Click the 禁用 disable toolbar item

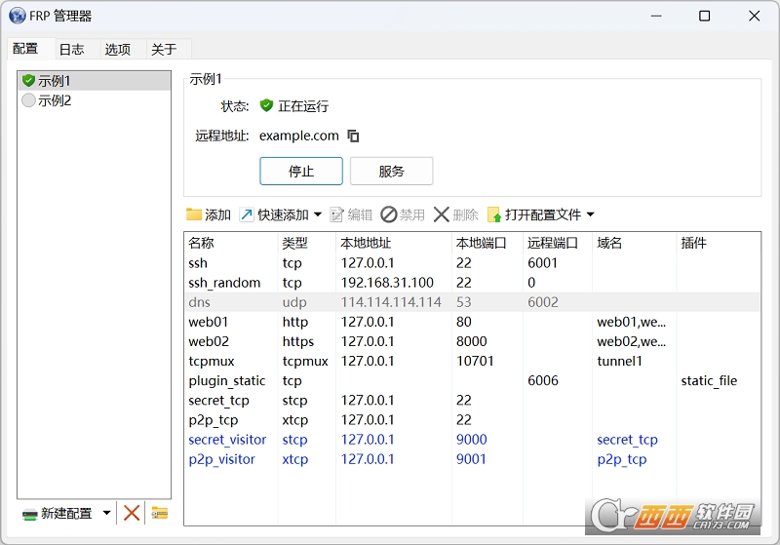coord(403,214)
